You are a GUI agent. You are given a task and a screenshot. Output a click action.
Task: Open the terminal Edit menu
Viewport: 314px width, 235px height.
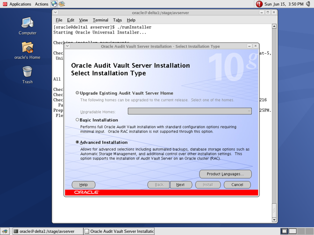[x=71, y=20]
